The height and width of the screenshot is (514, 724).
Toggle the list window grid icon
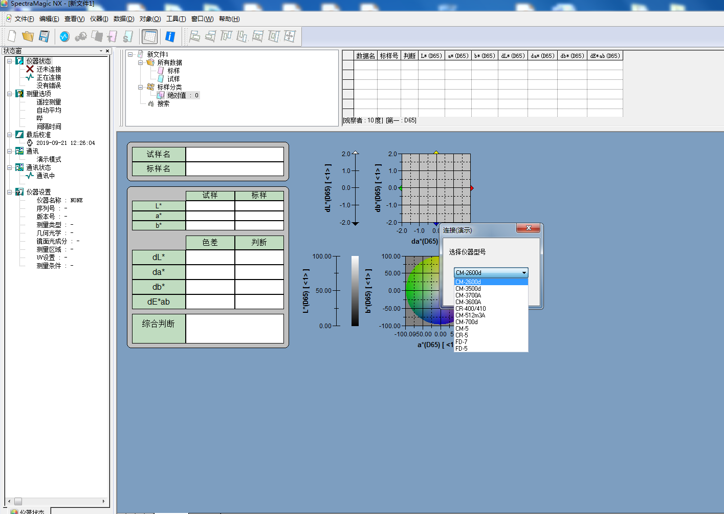[149, 36]
